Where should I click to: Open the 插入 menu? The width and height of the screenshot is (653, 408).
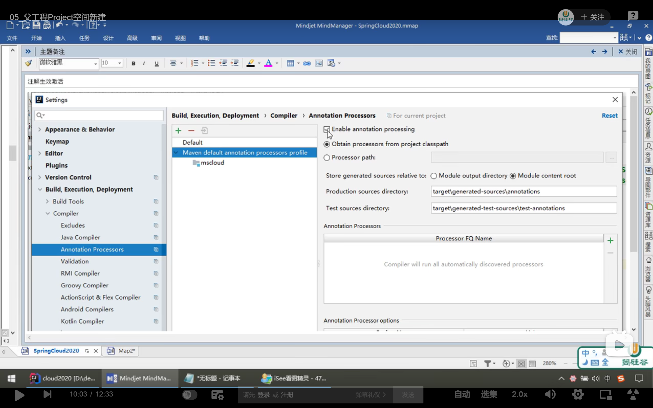point(60,38)
